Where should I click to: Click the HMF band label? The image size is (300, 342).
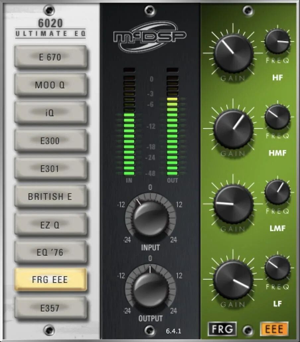tap(277, 153)
